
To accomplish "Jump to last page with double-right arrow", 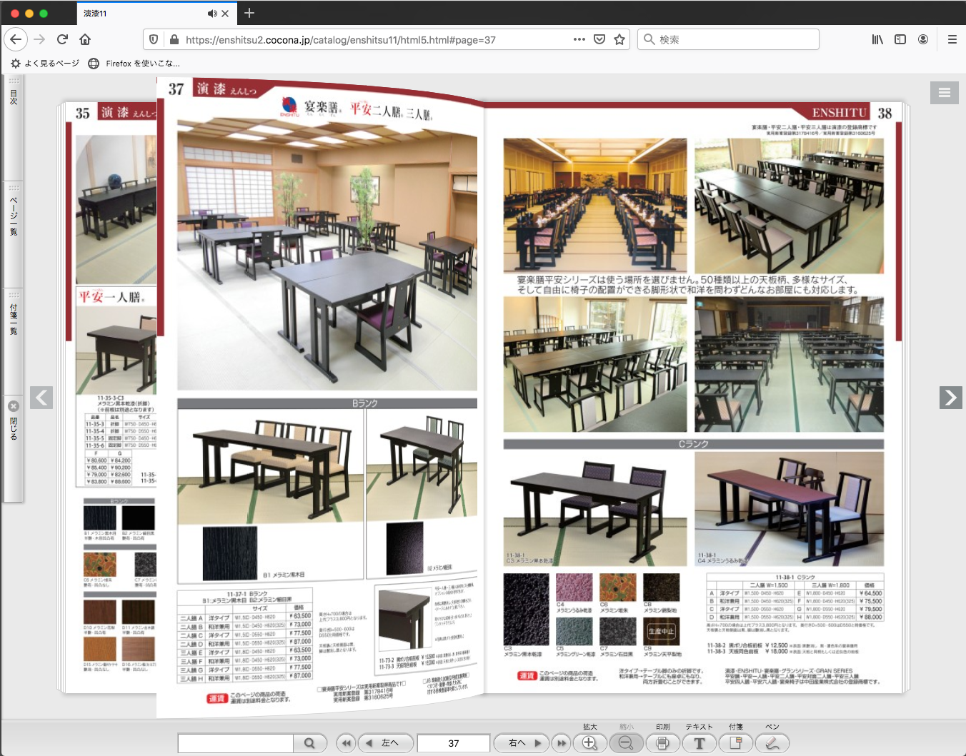I will (x=562, y=743).
